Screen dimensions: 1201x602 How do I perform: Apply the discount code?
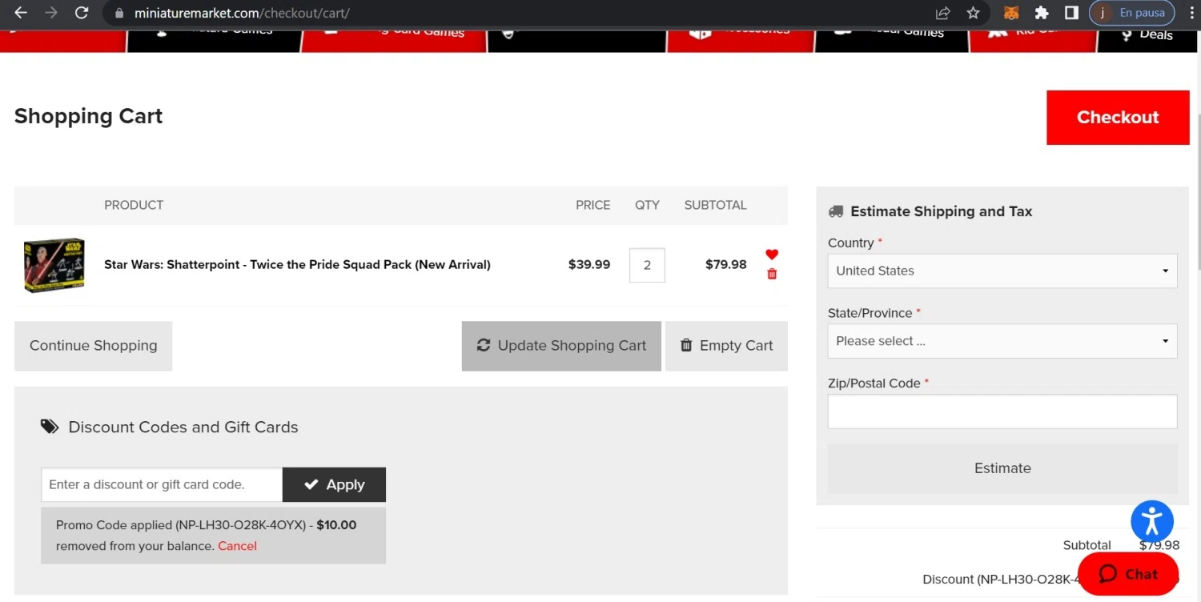[334, 484]
